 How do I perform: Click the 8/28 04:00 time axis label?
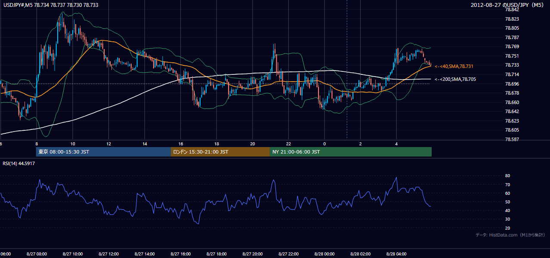click(397, 254)
